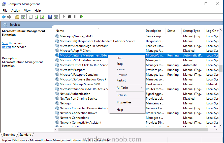This screenshot has width=224, height=143.
Task: Open the File menu
Action: point(5,11)
